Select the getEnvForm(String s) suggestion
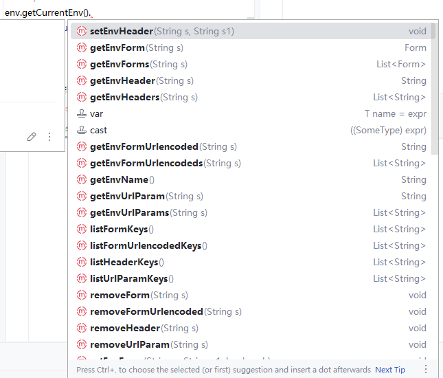The image size is (443, 378). (136, 48)
